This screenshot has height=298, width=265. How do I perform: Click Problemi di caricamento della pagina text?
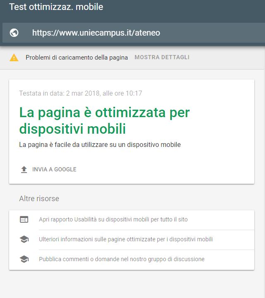tap(77, 58)
